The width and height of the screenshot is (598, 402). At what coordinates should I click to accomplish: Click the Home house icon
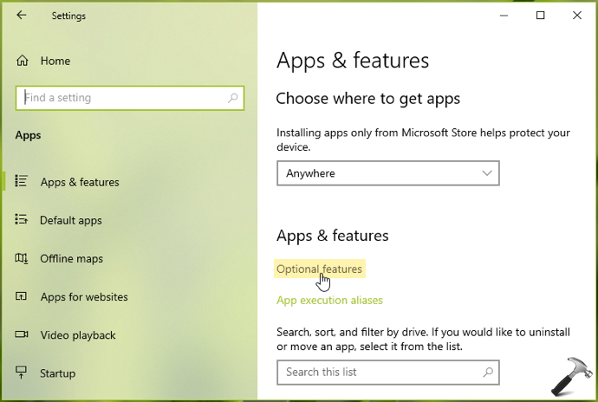(23, 61)
